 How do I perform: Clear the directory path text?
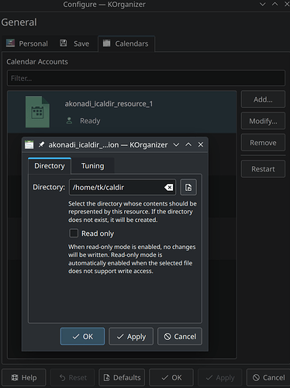pyautogui.click(x=168, y=187)
